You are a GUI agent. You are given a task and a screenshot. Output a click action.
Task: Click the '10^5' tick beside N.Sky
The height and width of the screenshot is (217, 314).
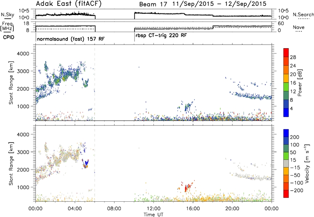pos(24,11)
